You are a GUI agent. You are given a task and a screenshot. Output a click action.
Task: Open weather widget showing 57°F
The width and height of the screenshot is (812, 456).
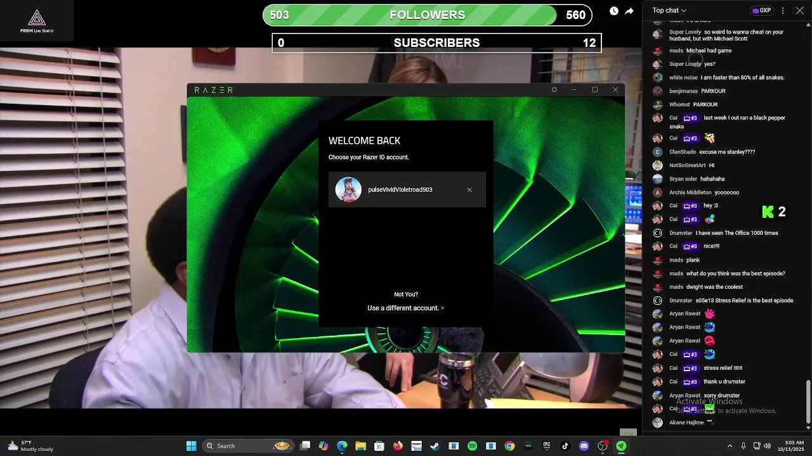pyautogui.click(x=30, y=446)
